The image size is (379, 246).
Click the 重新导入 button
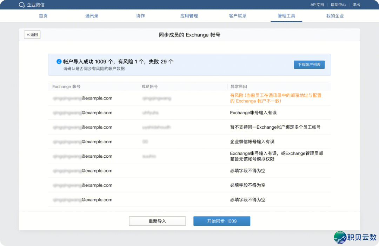tap(157, 221)
